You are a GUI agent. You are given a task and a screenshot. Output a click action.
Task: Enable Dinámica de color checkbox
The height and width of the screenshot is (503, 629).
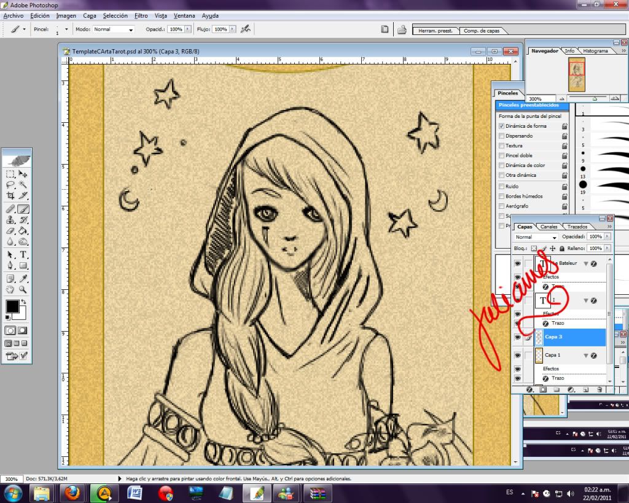coord(501,165)
